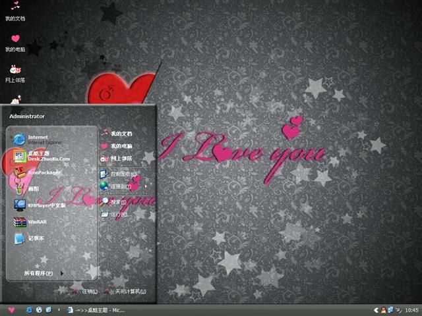Click the second quick launch globe icon
This screenshot has height=316, width=422.
pos(39,310)
